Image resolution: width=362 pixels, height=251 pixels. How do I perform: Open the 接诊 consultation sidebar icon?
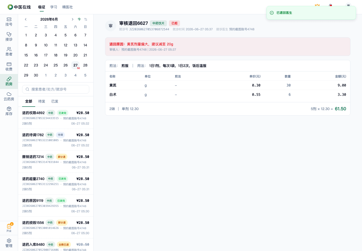point(9,37)
